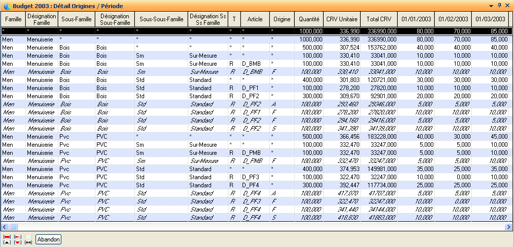
Task: Select the Origine column header
Action: (x=282, y=19)
